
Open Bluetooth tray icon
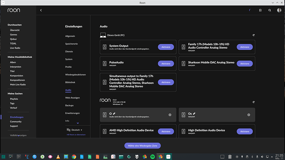(x=252, y=157)
